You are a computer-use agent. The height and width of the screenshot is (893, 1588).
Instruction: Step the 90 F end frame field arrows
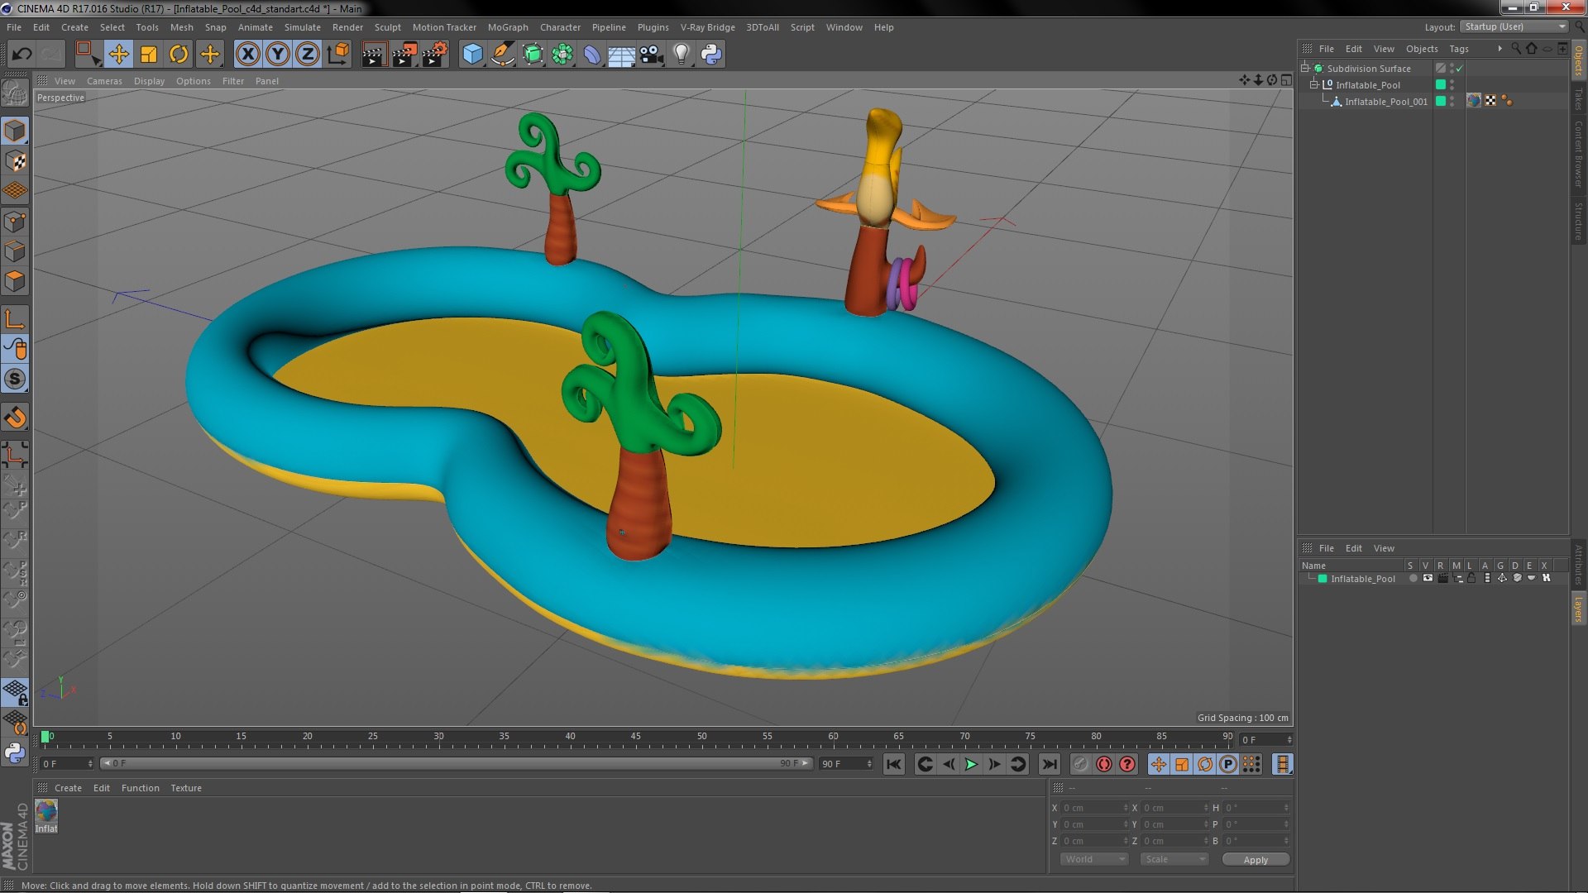869,764
